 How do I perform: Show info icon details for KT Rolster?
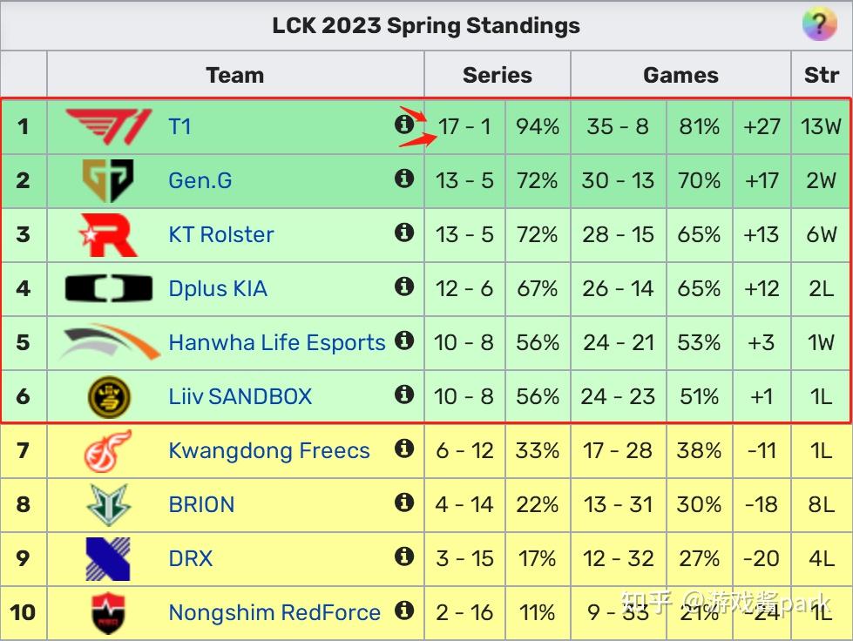pos(403,233)
